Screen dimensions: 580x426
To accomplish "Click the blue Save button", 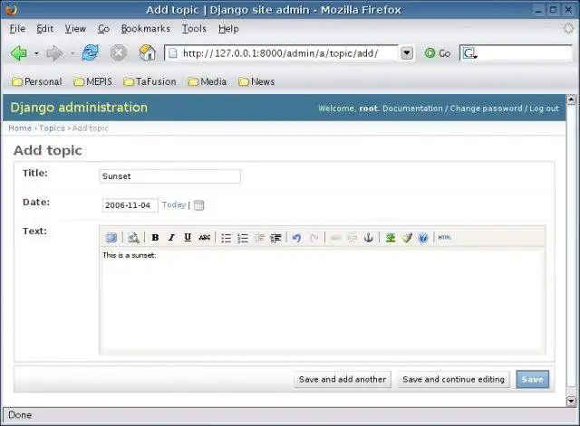I will click(533, 380).
